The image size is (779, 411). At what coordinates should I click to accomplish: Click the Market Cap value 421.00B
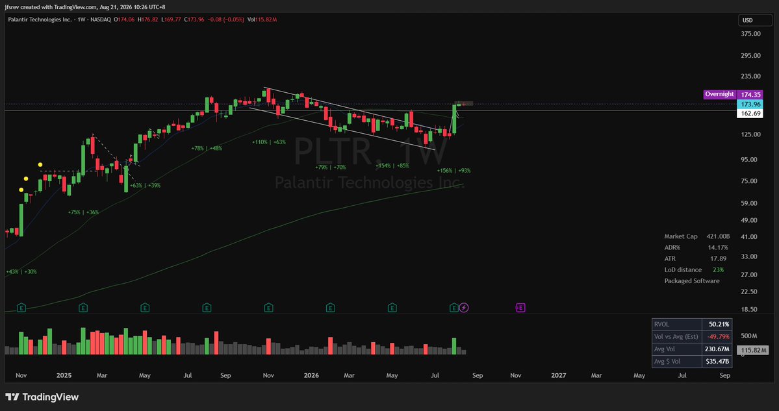(719, 236)
